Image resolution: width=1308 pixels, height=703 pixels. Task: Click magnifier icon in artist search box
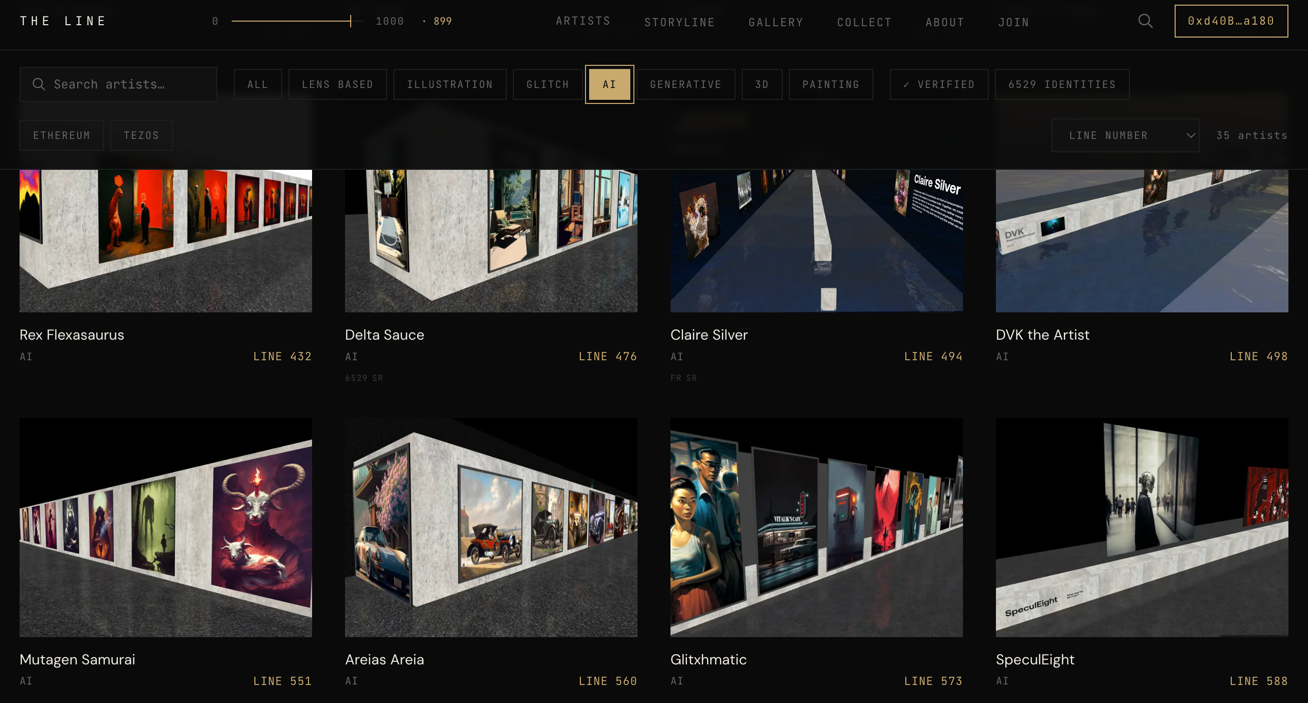pos(39,84)
